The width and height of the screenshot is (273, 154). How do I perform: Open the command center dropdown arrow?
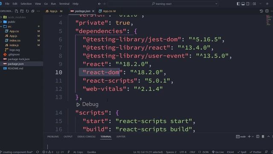216,4
